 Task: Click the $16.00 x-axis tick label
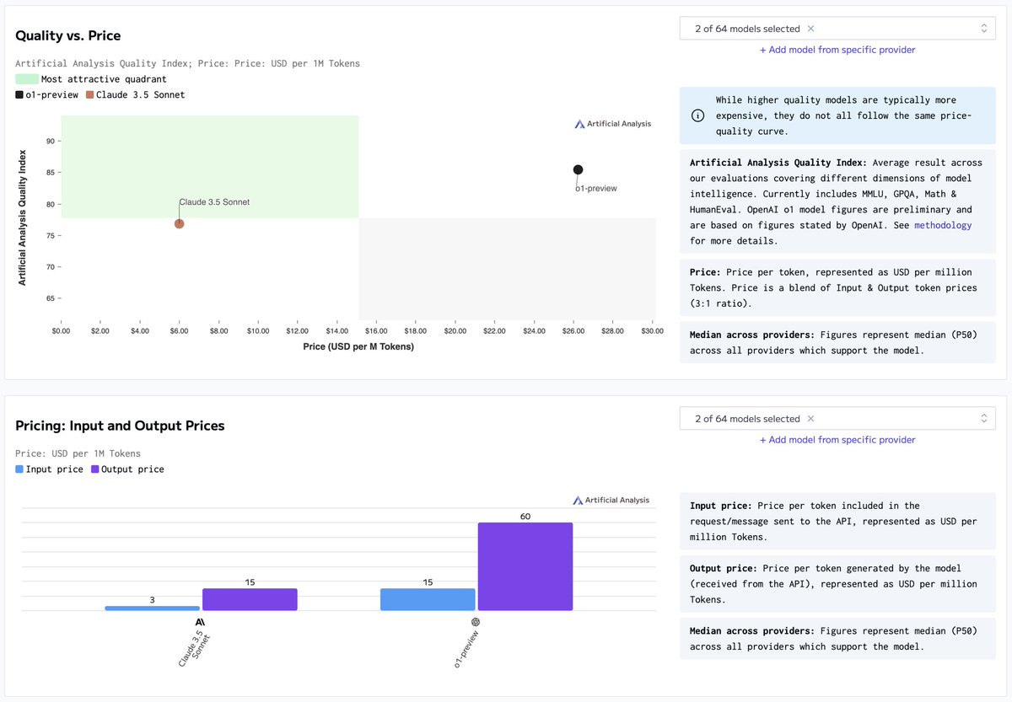[376, 331]
